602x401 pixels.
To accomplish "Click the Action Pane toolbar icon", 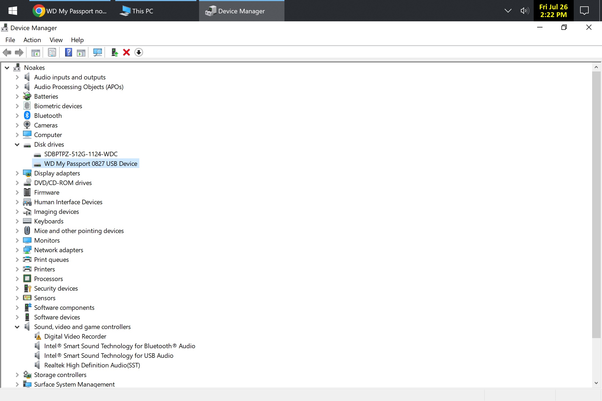I will tap(81, 53).
